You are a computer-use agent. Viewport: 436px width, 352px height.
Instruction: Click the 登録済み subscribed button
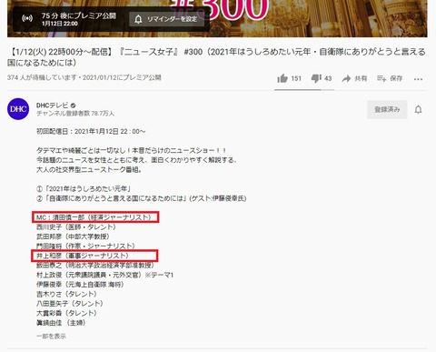[x=387, y=109]
